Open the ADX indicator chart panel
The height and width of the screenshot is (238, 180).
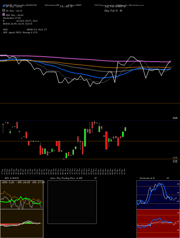[22, 195]
